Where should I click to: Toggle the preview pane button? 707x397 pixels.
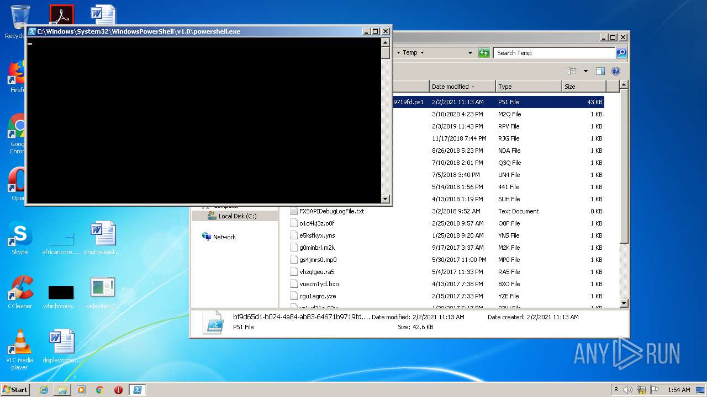coord(600,71)
